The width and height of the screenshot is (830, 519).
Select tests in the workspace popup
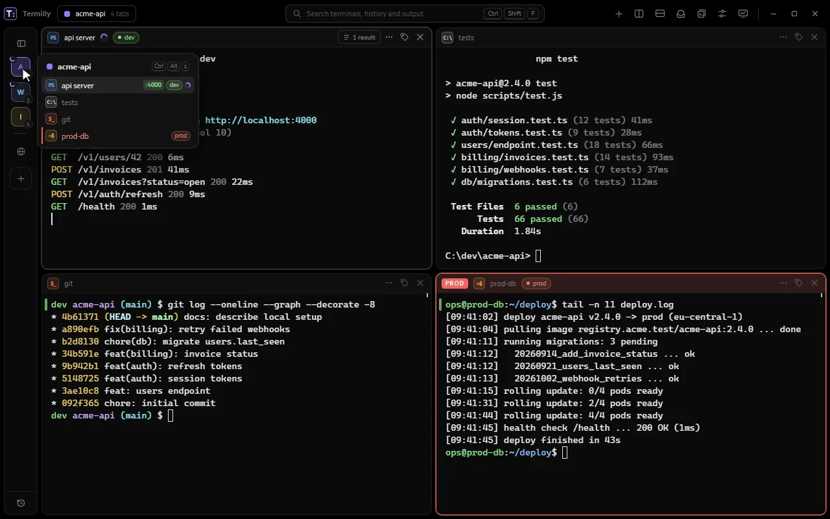(x=118, y=103)
